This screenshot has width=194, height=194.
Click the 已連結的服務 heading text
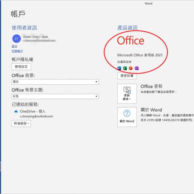tap(25, 104)
